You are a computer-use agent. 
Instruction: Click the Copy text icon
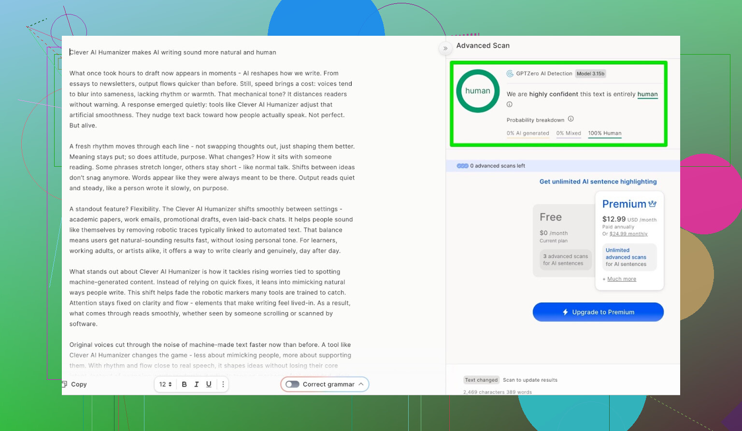point(65,384)
